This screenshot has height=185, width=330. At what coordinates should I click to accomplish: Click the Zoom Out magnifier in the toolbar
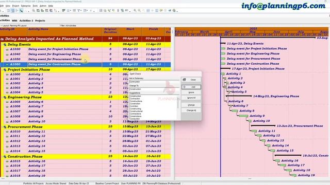pyautogui.click(x=139, y=10)
